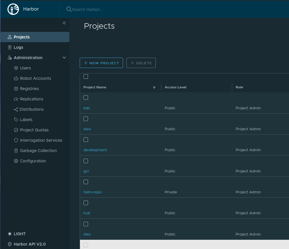Open the Projects menu item
This screenshot has width=289, height=249.
[35, 37]
